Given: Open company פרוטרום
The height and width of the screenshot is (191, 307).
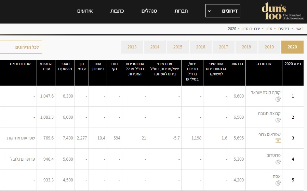Looking at the screenshot, I should click(x=273, y=155).
